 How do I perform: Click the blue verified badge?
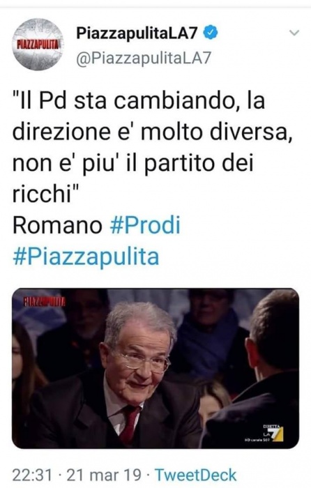click(x=211, y=33)
